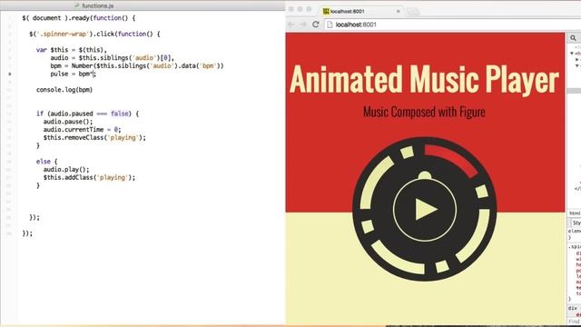Image resolution: width=581 pixels, height=327 pixels.
Task: Click the if (audio.paused === false) line
Action: click(x=87, y=114)
